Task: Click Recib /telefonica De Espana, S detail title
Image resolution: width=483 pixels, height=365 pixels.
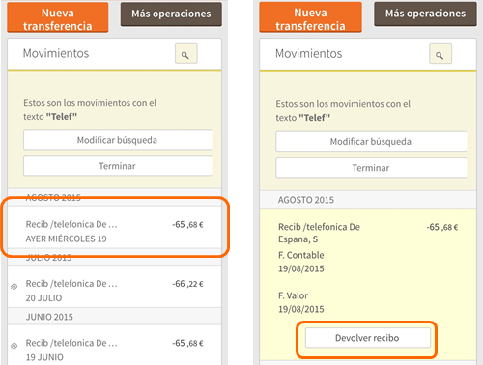Action: click(x=319, y=233)
